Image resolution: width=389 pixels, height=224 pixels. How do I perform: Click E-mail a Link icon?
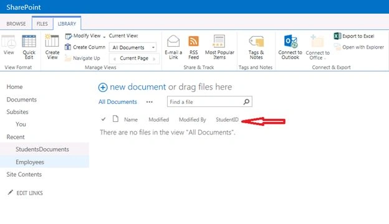173,41
